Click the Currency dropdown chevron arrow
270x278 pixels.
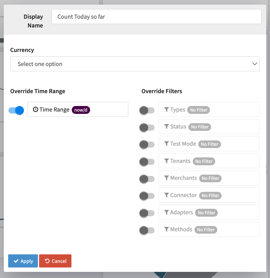(x=255, y=64)
